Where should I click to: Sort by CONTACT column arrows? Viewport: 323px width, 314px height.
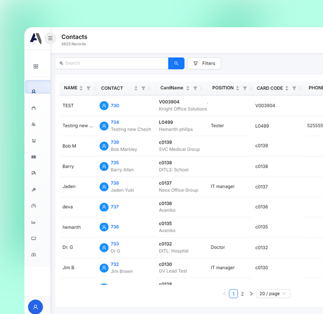coord(136,88)
